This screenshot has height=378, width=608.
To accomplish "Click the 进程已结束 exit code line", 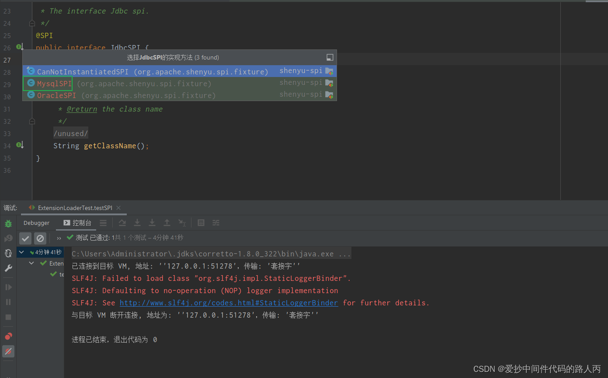I will coord(115,339).
